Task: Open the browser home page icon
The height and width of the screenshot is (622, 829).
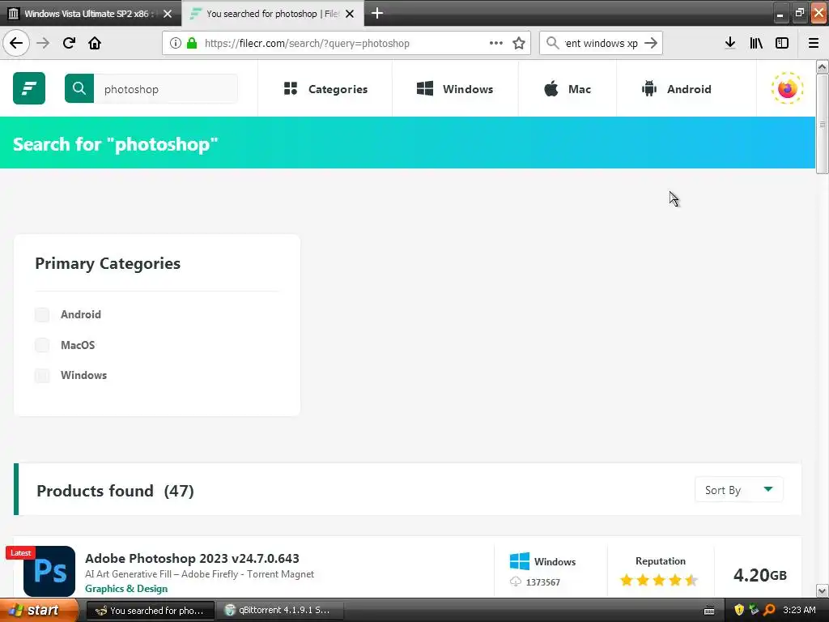Action: tap(95, 43)
